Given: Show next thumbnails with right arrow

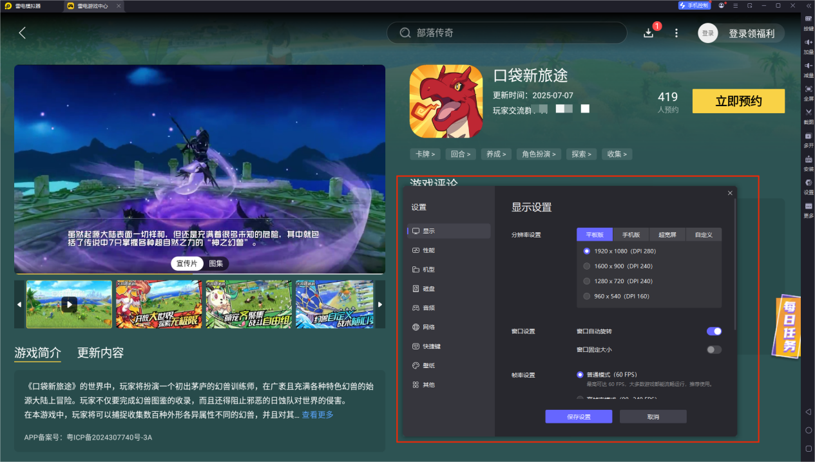Looking at the screenshot, I should (380, 304).
